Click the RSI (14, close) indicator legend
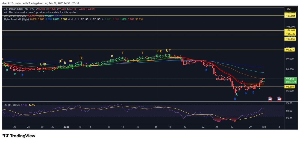This screenshot has width=300, height=142. pyautogui.click(x=12, y=105)
